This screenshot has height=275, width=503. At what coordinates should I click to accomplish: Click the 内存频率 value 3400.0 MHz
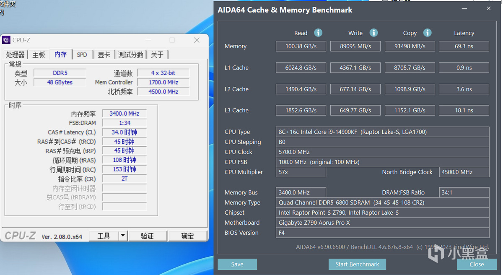click(x=124, y=114)
